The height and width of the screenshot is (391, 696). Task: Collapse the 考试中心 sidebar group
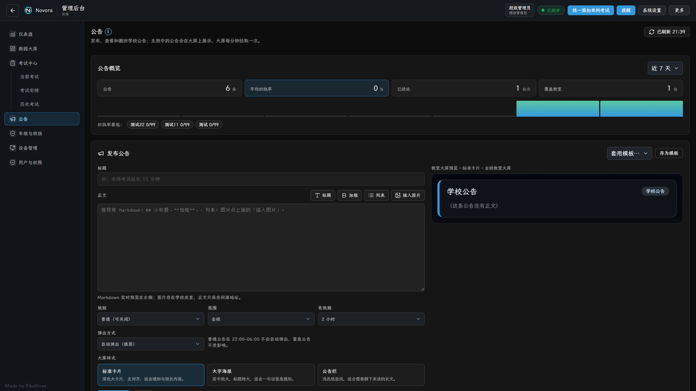pos(42,63)
